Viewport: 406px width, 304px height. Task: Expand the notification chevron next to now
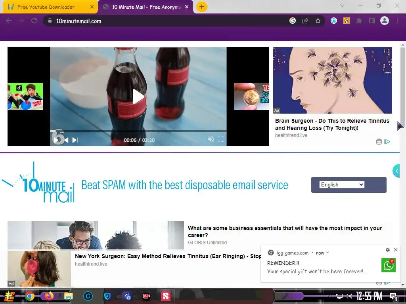click(x=327, y=253)
